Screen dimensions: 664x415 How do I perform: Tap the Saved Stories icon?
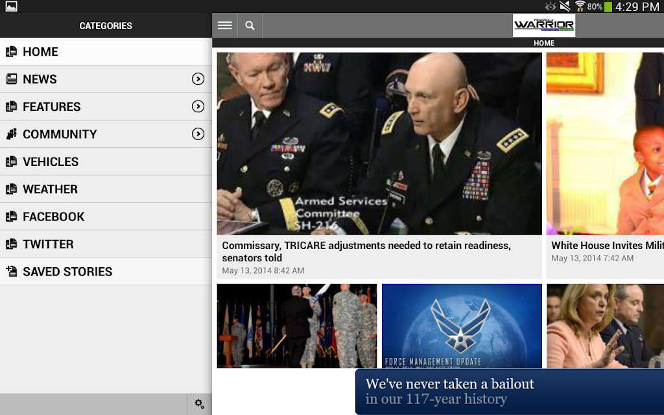tap(12, 272)
